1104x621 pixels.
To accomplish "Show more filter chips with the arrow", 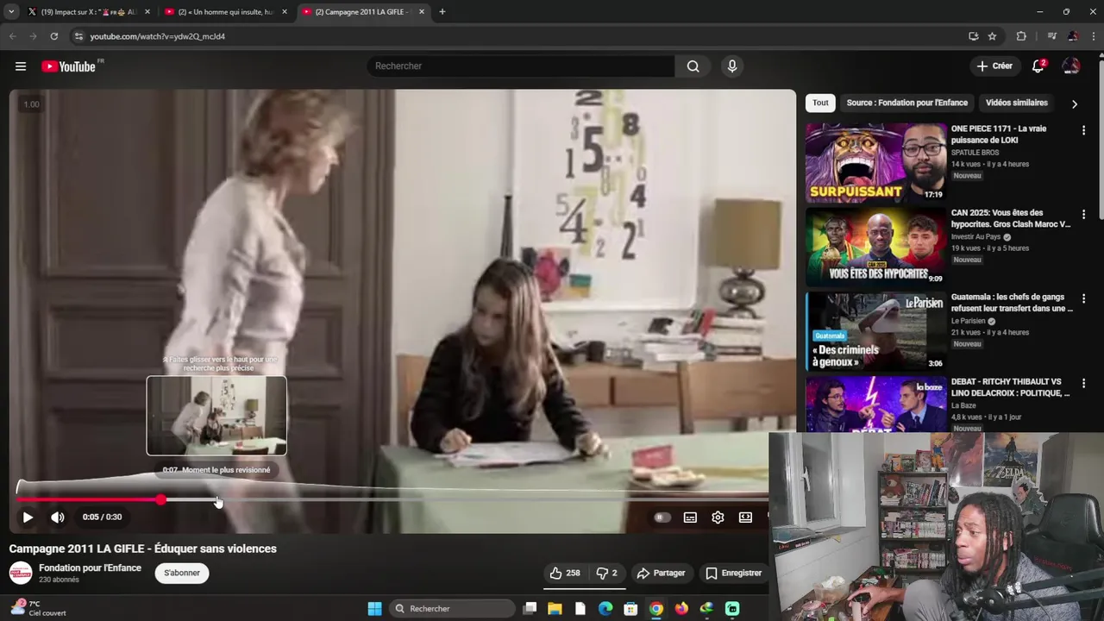I will [1074, 103].
